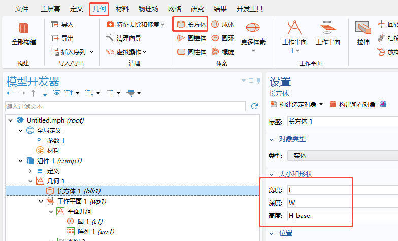Open the 类型 (实体) dropdown
Image resolution: width=398 pixels, height=241 pixels.
pyautogui.click(x=340, y=156)
